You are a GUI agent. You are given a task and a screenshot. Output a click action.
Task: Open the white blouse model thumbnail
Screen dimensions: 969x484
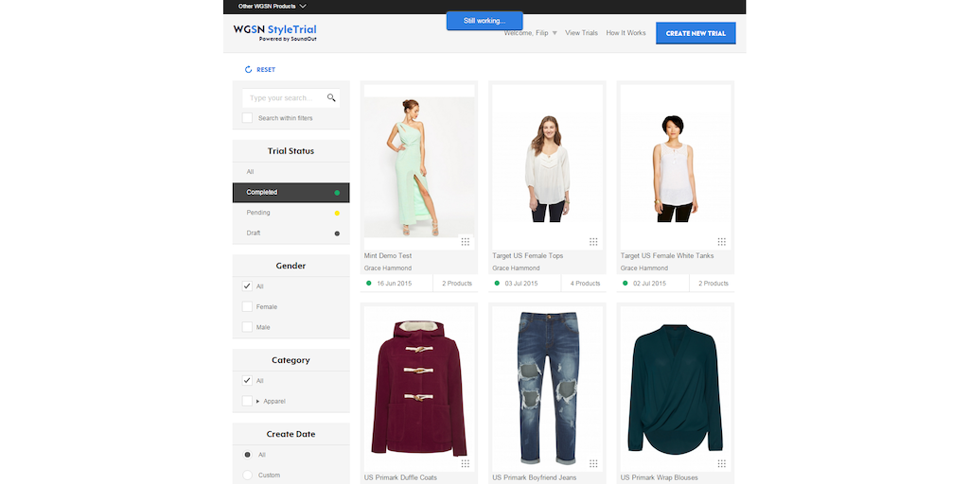coord(548,167)
